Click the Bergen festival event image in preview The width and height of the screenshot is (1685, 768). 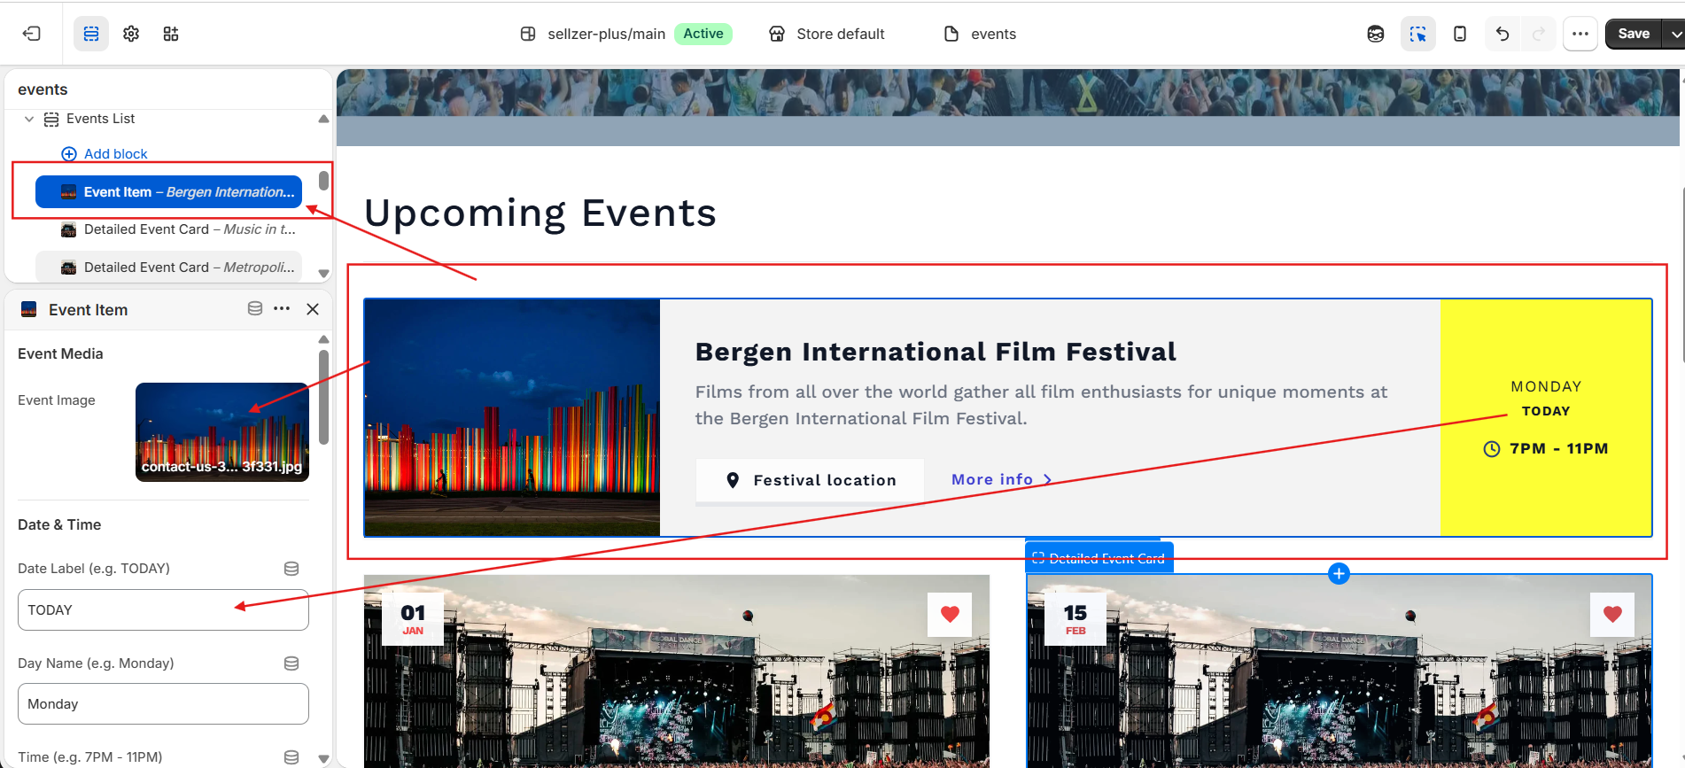tap(512, 417)
